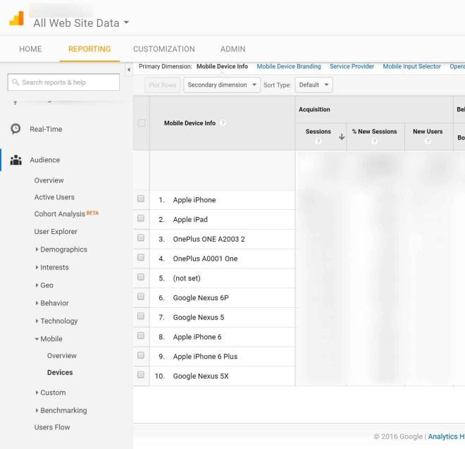Check the Google Nexus 6P checkbox
This screenshot has width=465, height=449.
click(x=141, y=297)
